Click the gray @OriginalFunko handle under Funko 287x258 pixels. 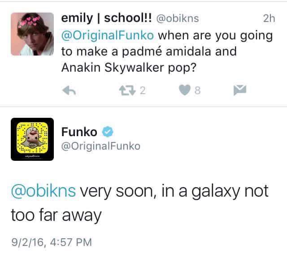click(101, 146)
